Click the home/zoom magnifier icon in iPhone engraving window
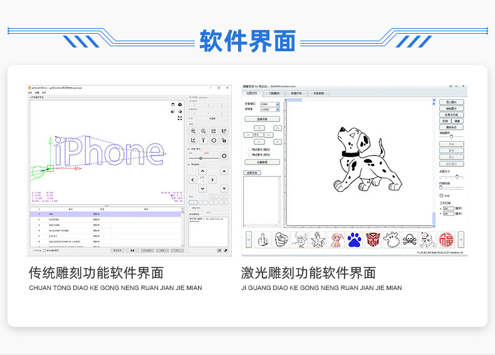This screenshot has width=495, height=355. (193, 131)
